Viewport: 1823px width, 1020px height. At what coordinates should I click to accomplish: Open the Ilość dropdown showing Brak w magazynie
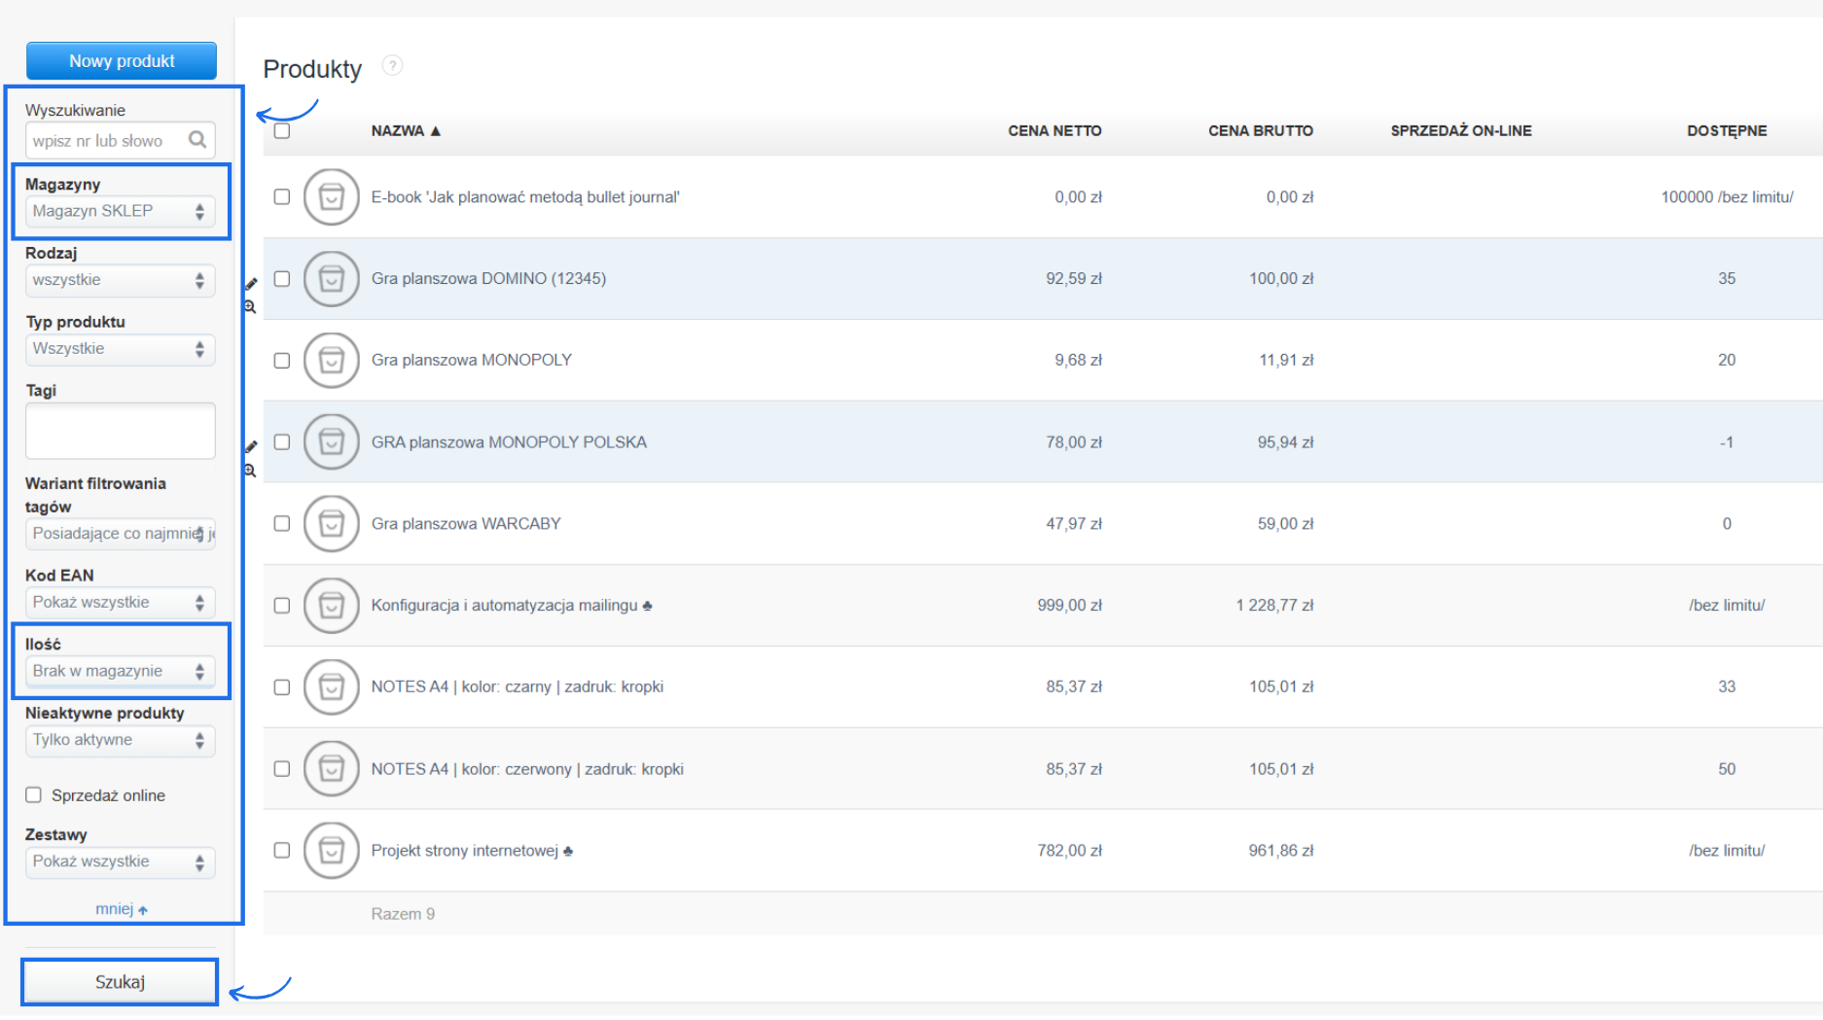click(120, 672)
